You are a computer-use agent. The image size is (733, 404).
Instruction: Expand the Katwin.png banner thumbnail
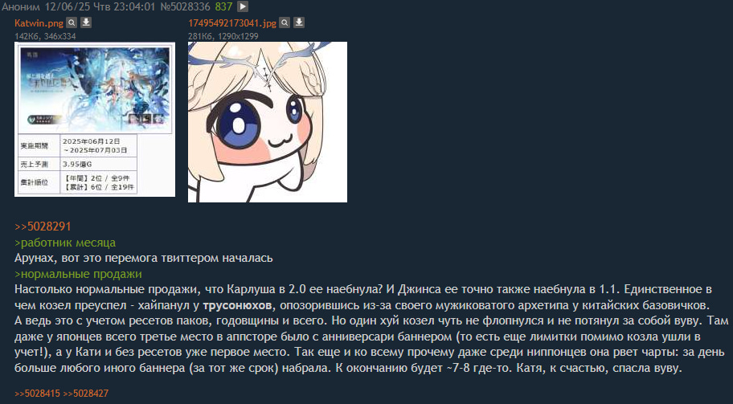pyautogui.click(x=95, y=120)
